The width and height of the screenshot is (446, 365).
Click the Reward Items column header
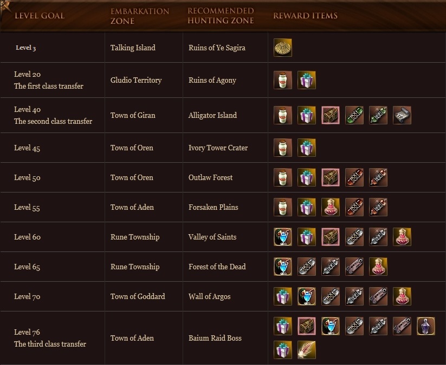coord(305,16)
